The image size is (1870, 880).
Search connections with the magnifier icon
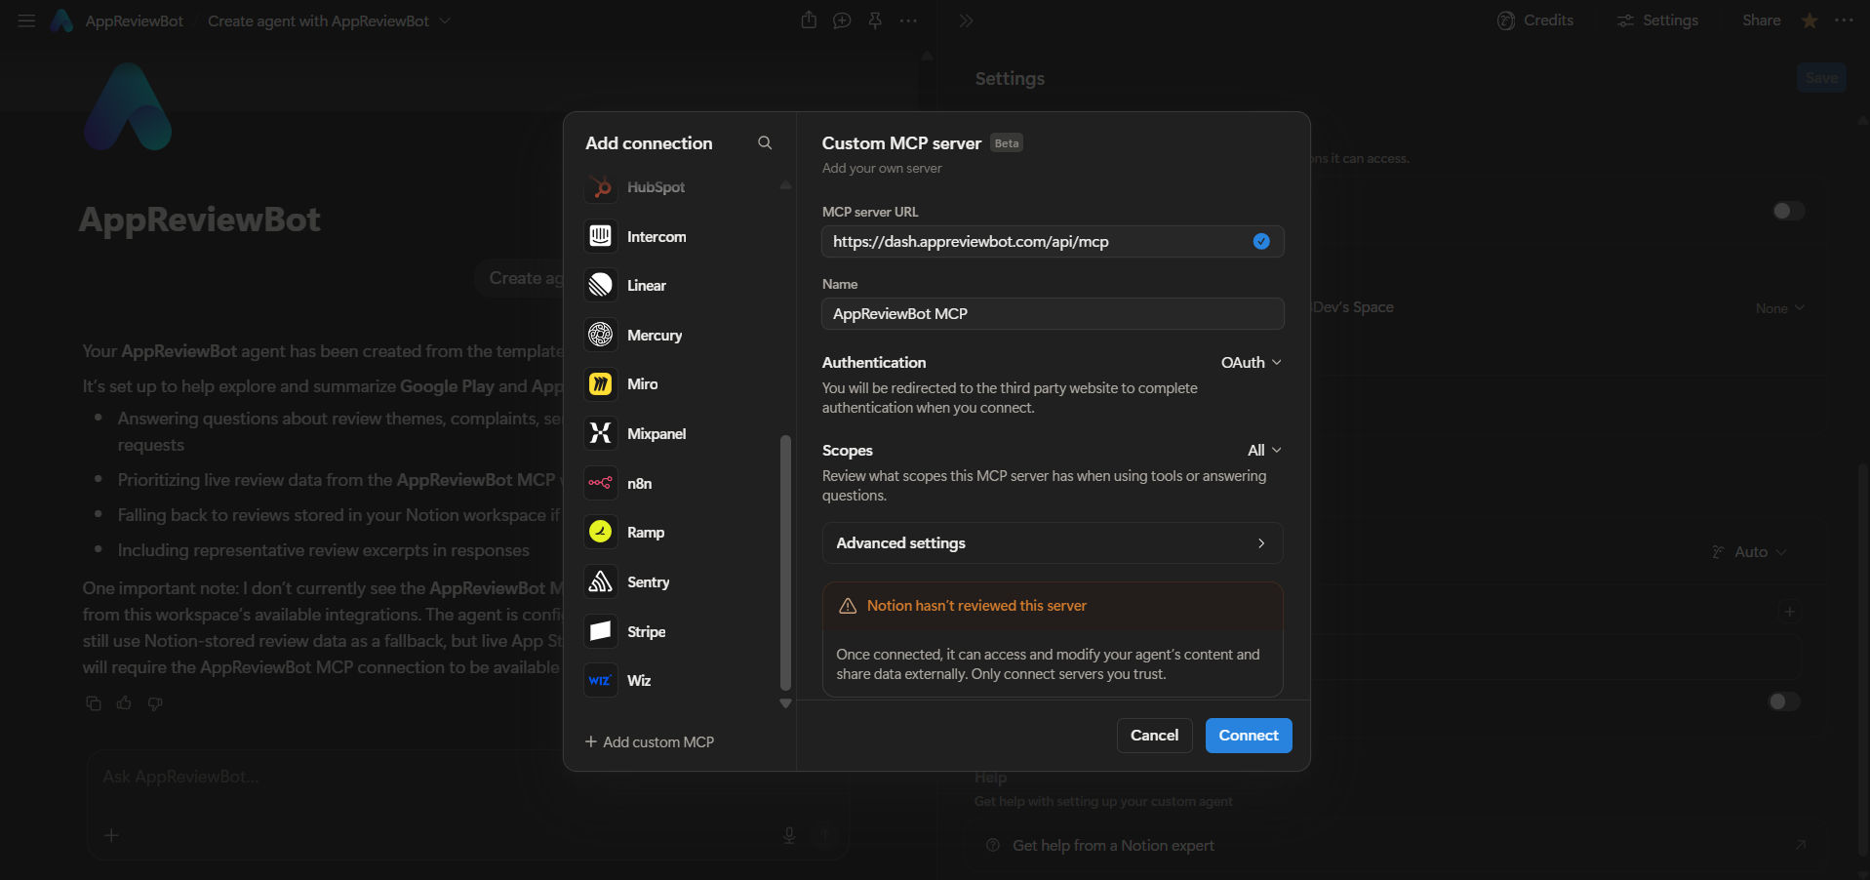(x=765, y=143)
